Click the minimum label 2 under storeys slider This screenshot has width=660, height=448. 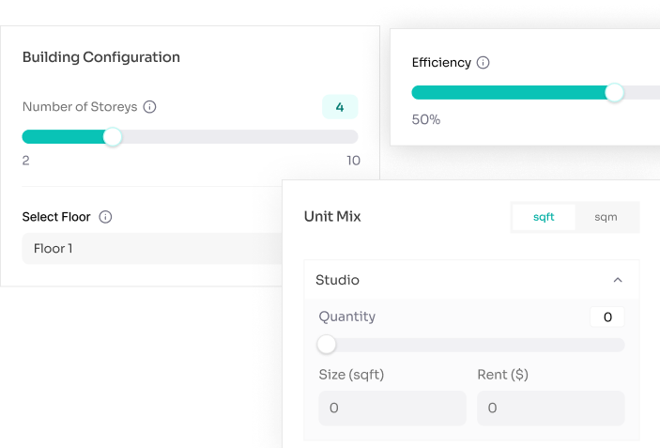click(25, 161)
